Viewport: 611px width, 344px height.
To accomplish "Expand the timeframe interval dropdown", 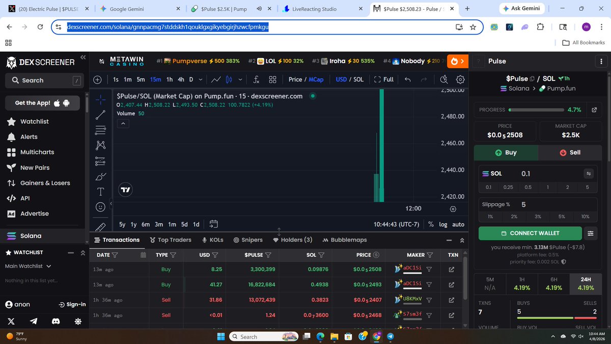I will coord(200,80).
